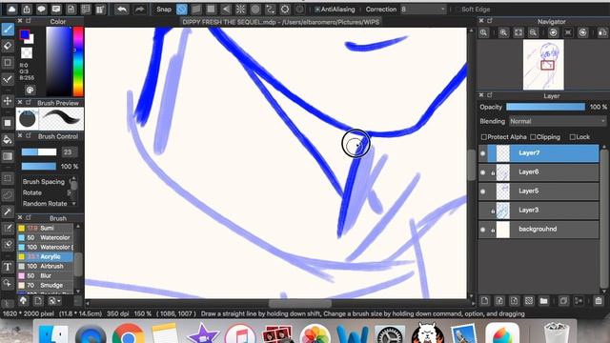Select the Smudge brush
This screenshot has width=610, height=343.
pos(45,286)
